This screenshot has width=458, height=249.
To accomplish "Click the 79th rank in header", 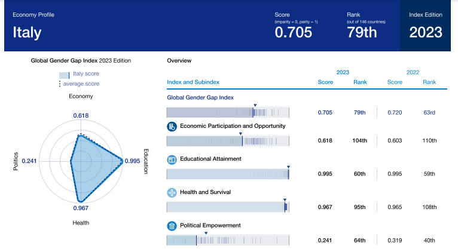I will tap(362, 33).
